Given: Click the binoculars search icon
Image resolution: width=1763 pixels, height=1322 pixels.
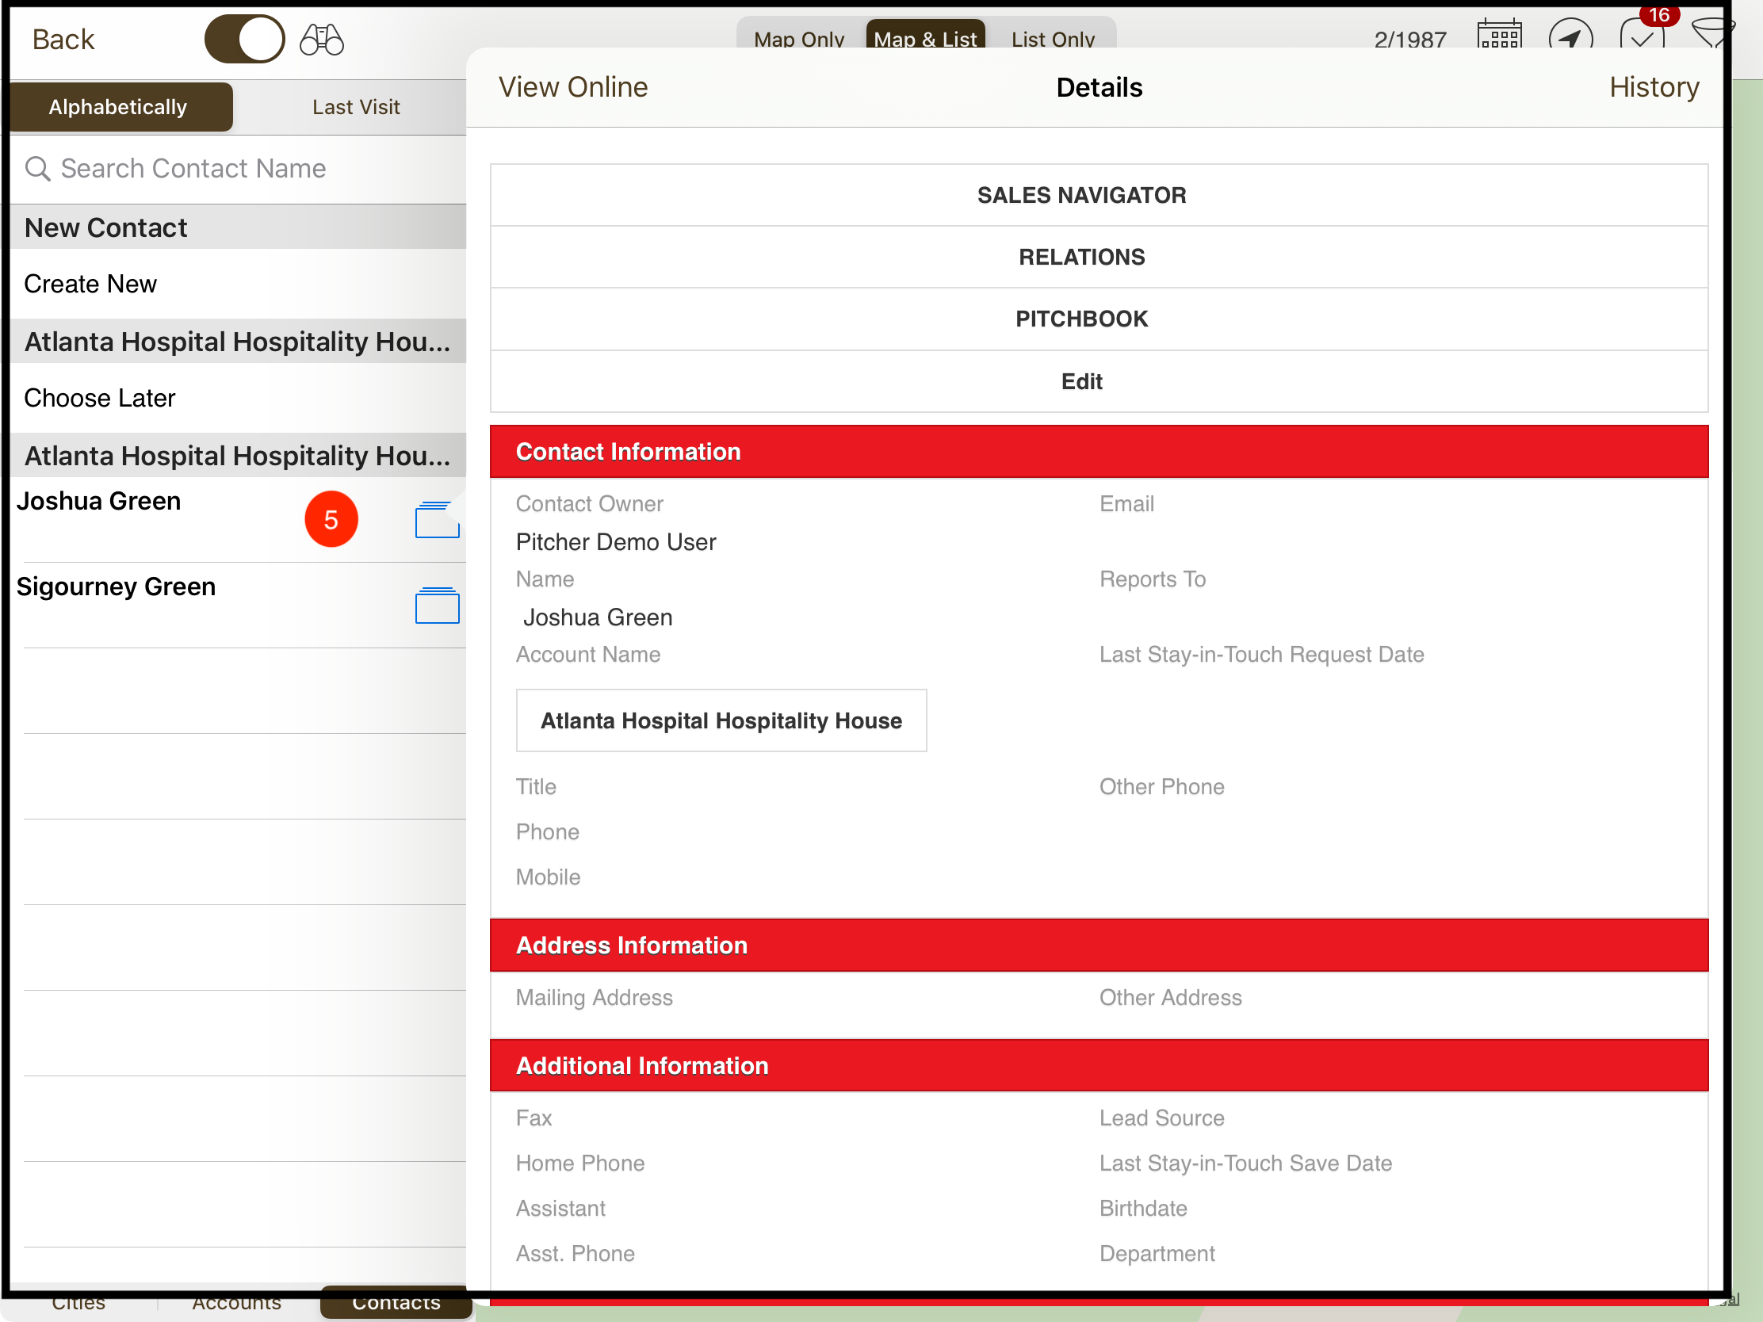Looking at the screenshot, I should click(321, 39).
